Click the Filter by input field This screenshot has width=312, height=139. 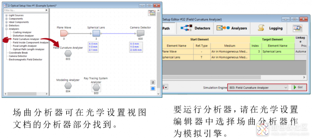tap(24, 10)
